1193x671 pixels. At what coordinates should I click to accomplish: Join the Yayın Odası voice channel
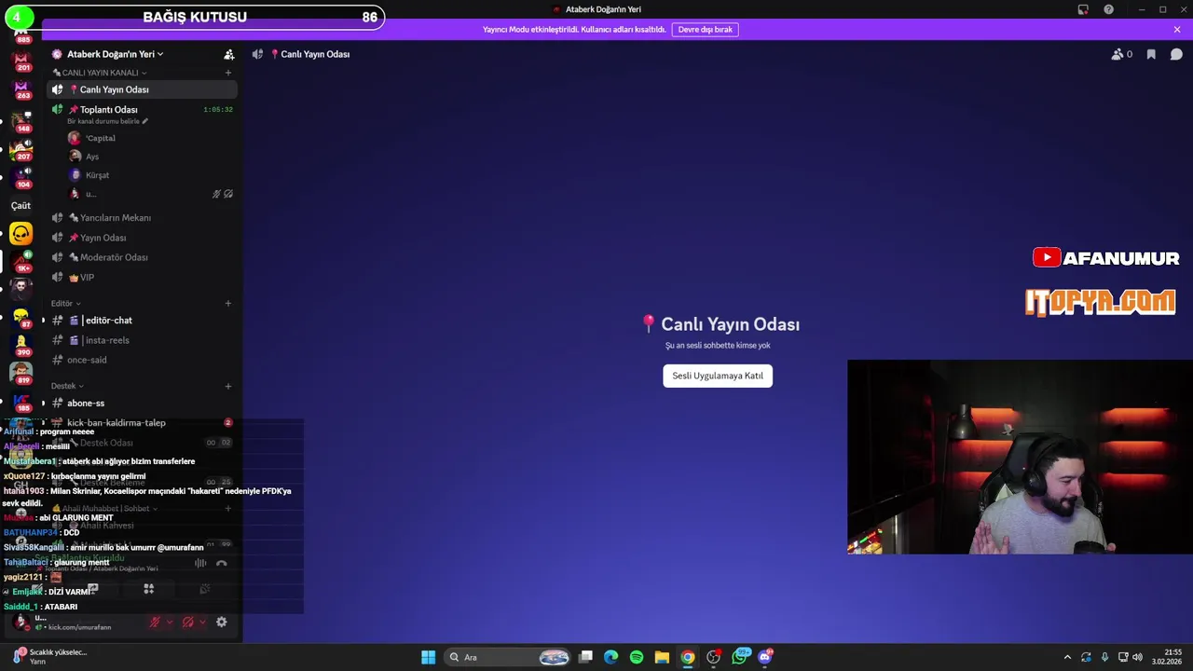point(142,238)
